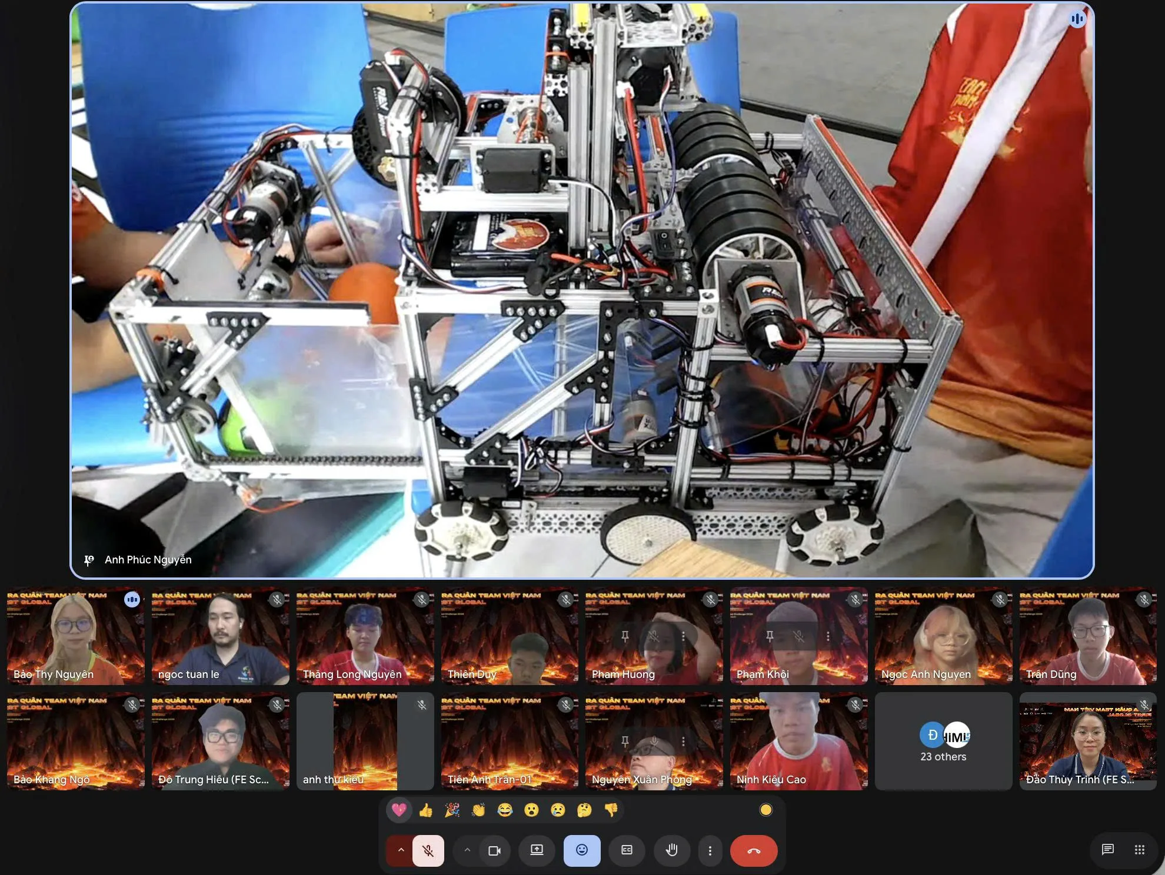Viewport: 1165px width, 875px height.
Task: Send the surprised face reaction
Action: (x=531, y=810)
